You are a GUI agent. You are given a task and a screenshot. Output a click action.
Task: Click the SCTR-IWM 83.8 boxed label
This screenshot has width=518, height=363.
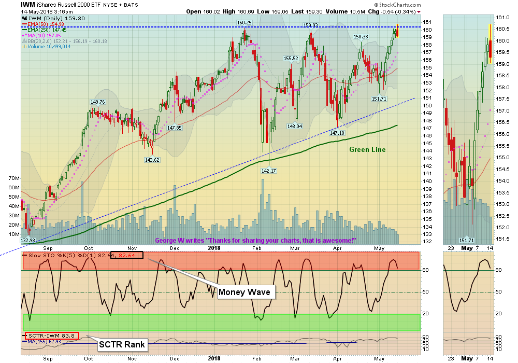tap(52, 335)
